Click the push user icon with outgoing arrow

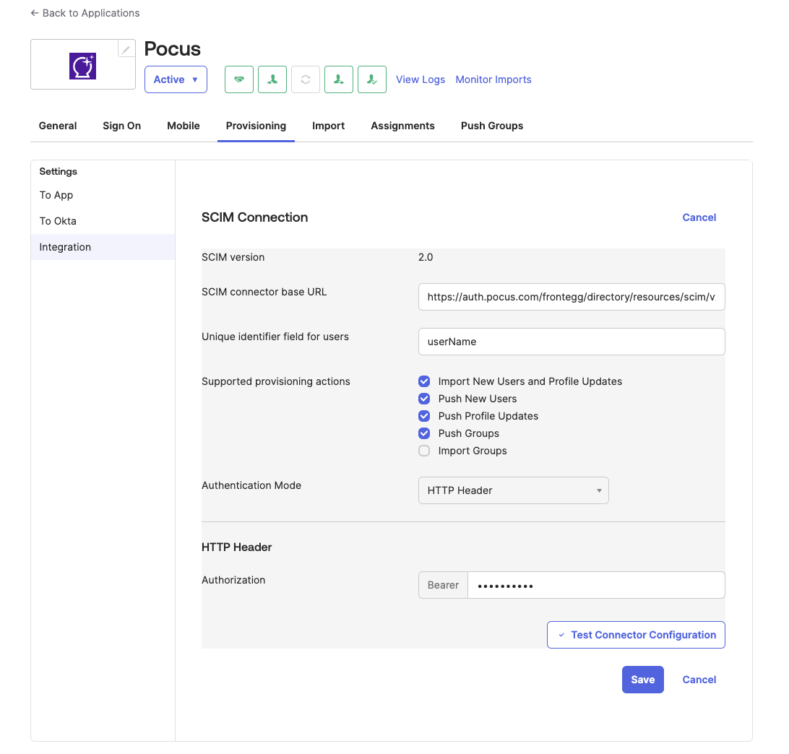(x=339, y=79)
